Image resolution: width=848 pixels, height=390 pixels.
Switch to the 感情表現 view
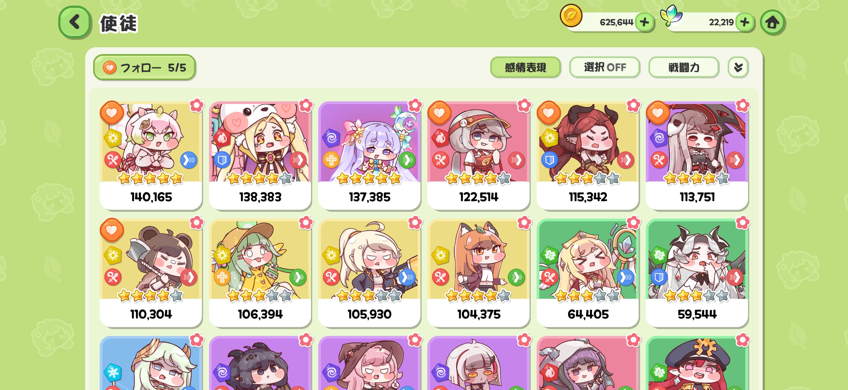(525, 67)
